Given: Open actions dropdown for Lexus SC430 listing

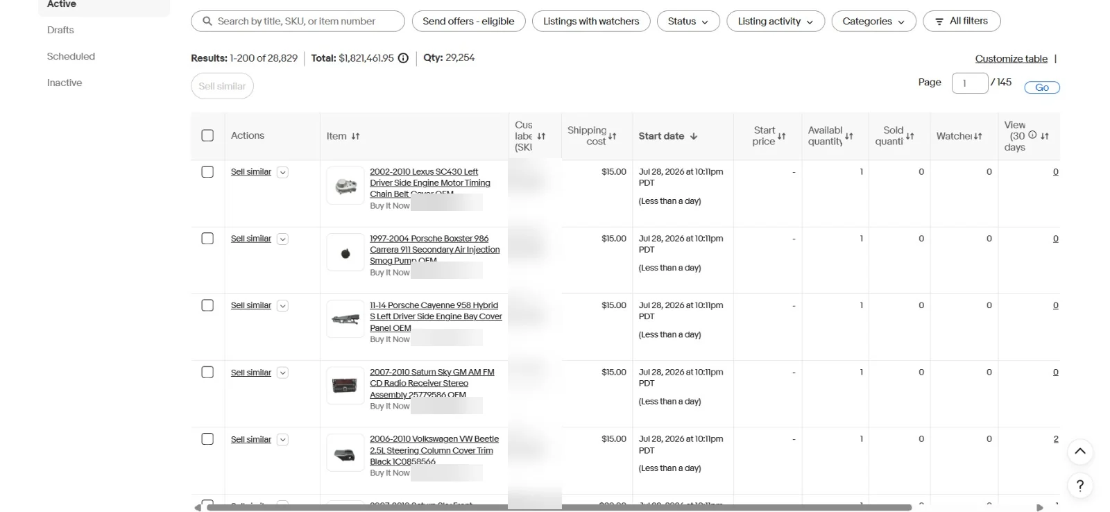Looking at the screenshot, I should 282,173.
